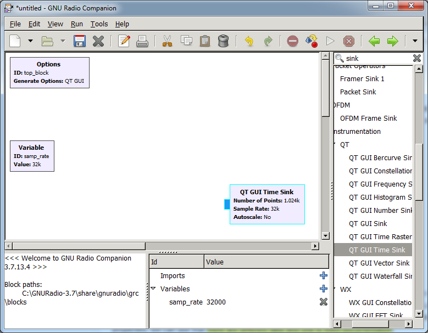Add a new import with plus icon

coord(324,275)
